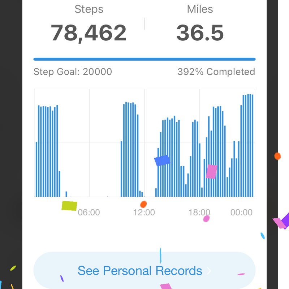Click the chevron beside See Personal Records
This screenshot has height=289, width=289.
click(x=209, y=271)
